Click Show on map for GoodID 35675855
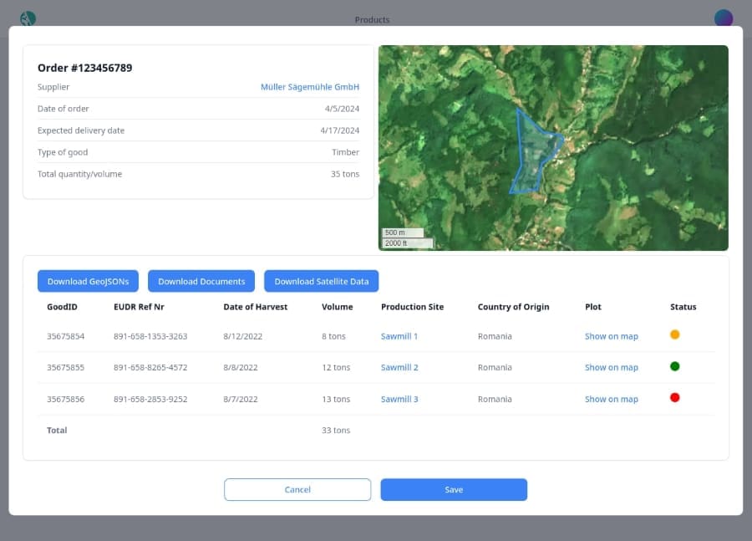The width and height of the screenshot is (752, 541). 611,367
